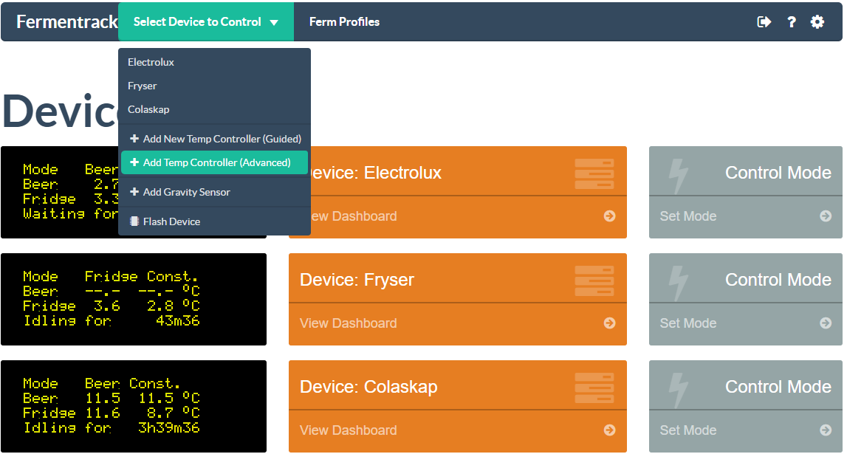Click arrow icon on Fryser Set Mode
The image size is (847, 454).
826,323
